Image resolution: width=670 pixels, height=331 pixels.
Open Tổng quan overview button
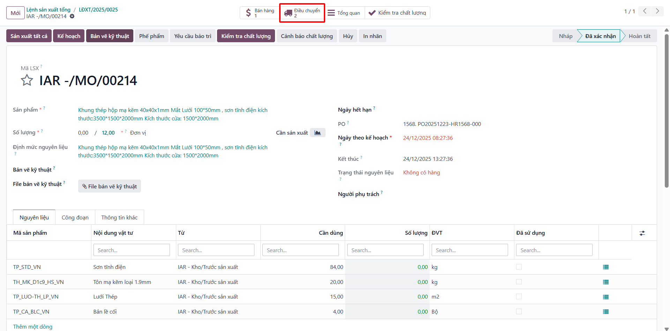tap(344, 13)
